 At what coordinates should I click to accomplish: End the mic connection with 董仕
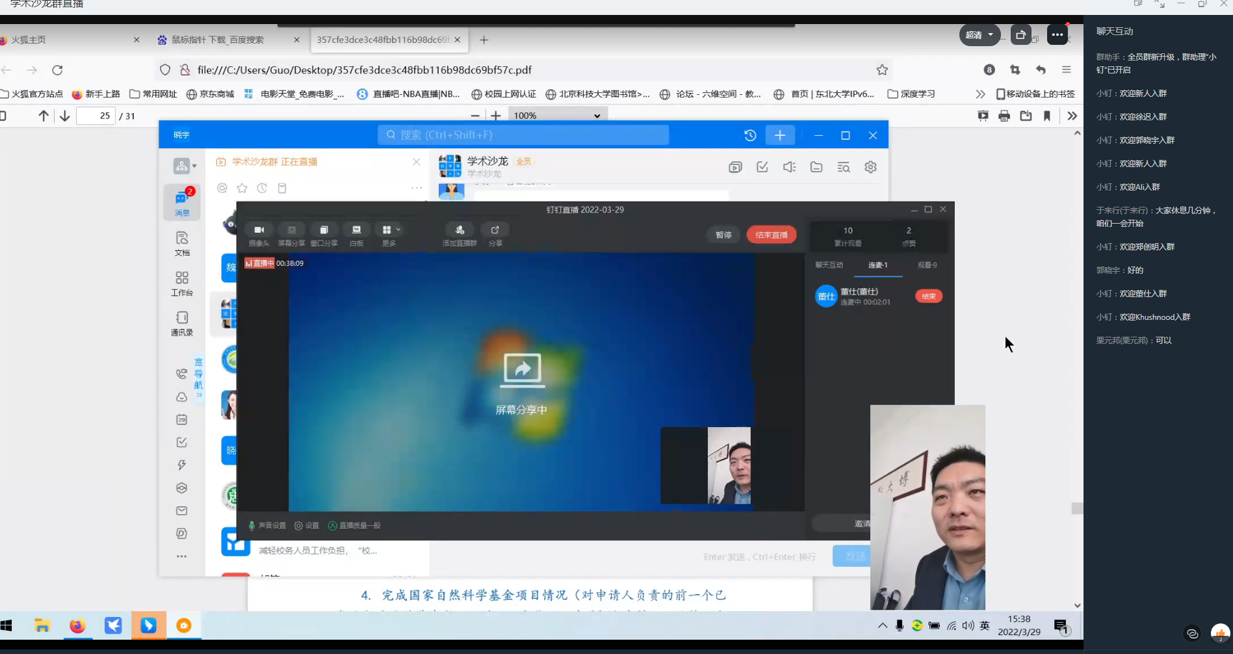click(928, 296)
